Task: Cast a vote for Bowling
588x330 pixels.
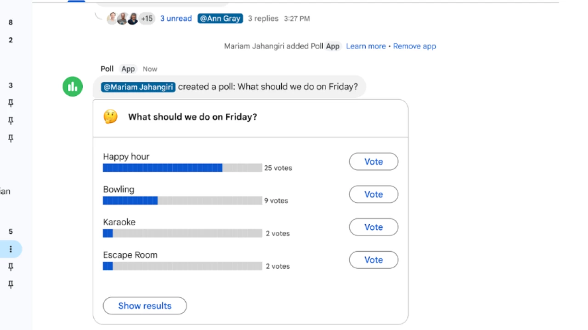Action: [373, 194]
